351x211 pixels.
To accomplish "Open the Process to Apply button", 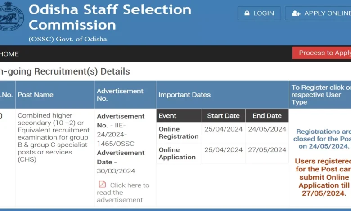I will (x=323, y=53).
